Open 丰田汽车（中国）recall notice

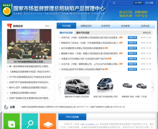tap(90, 38)
